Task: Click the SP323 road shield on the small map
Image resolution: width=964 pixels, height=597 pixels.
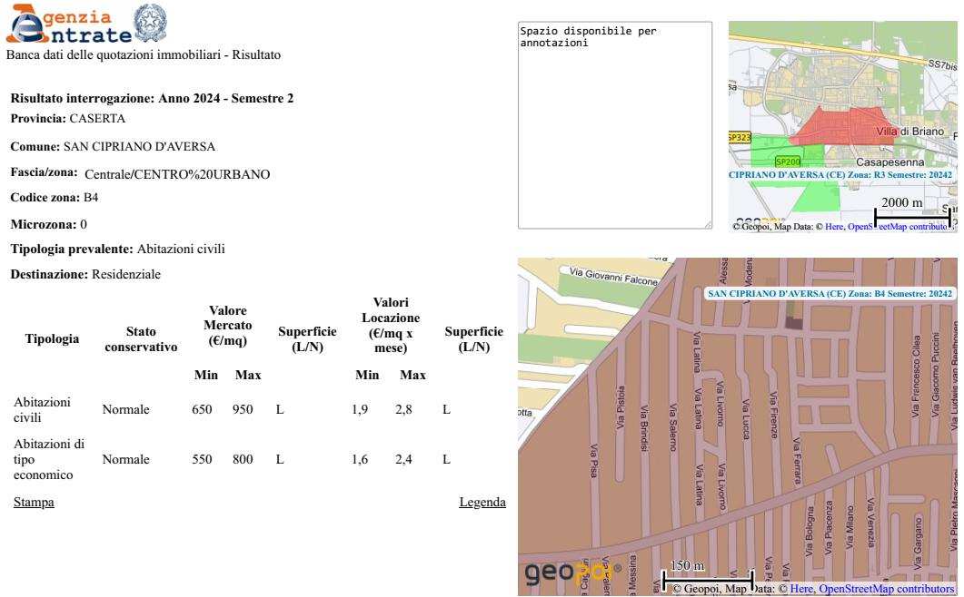Action: 740,137
